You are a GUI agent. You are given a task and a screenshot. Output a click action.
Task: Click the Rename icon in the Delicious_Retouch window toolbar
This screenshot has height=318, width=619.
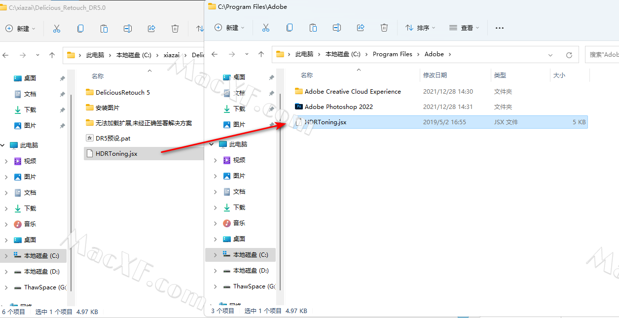(x=128, y=29)
